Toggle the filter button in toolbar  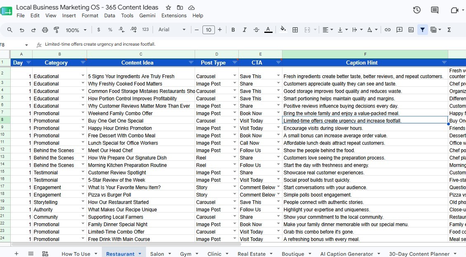pyautogui.click(x=422, y=30)
